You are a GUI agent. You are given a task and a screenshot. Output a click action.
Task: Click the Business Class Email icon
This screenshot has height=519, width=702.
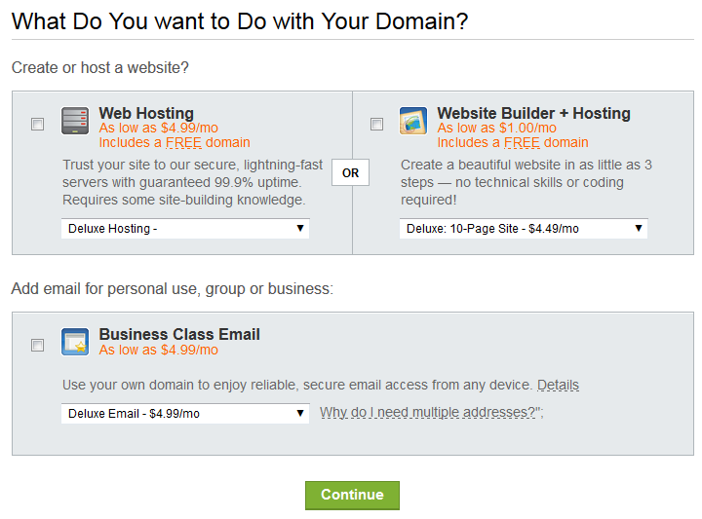(x=75, y=342)
